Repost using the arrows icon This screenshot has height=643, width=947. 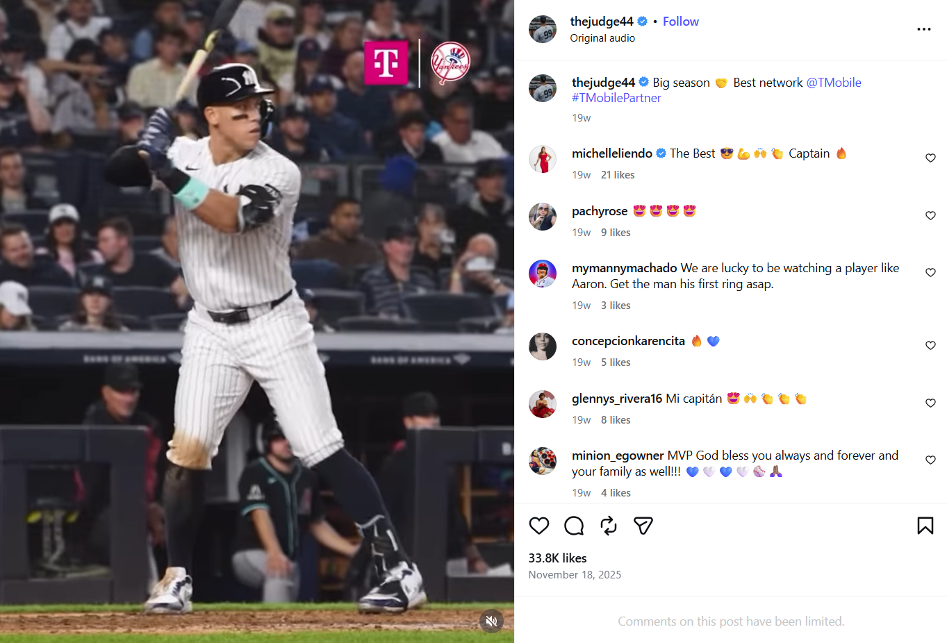point(609,526)
